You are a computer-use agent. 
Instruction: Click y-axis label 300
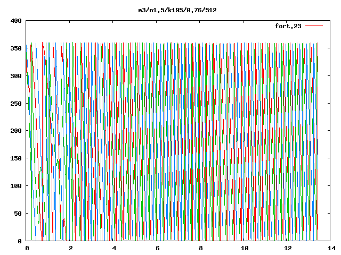(x=16, y=76)
